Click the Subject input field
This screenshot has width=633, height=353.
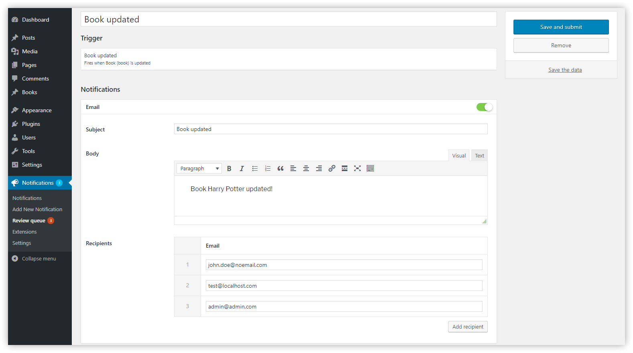[x=331, y=129]
